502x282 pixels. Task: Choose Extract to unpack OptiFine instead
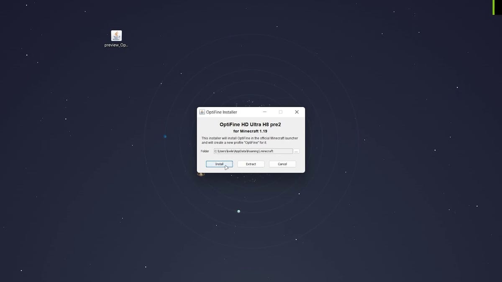(x=251, y=164)
